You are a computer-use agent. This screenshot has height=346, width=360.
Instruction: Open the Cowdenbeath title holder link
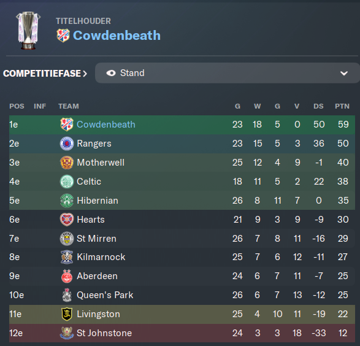[117, 36]
